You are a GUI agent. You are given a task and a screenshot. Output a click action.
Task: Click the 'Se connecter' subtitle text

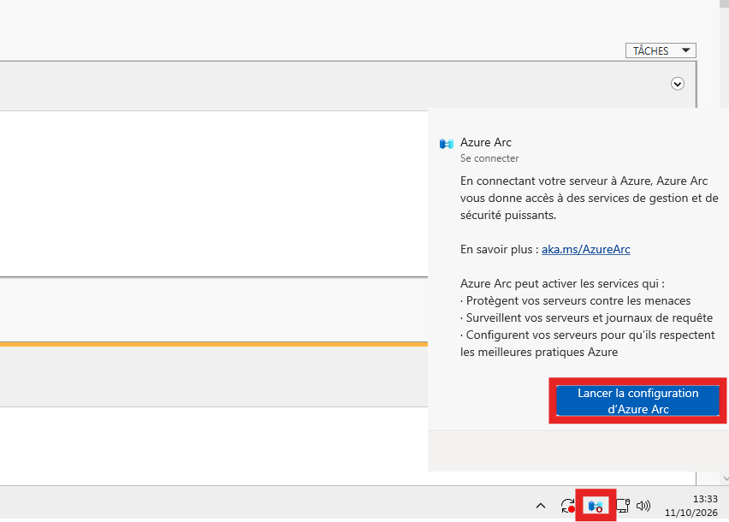click(x=489, y=158)
